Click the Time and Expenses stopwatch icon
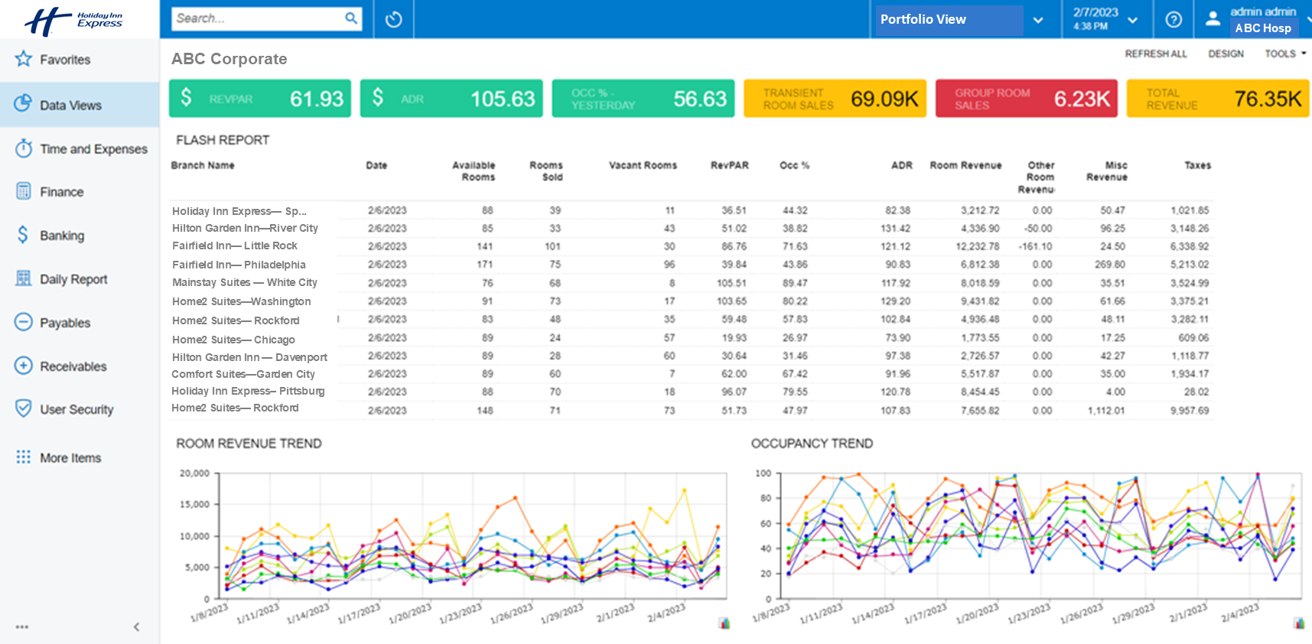The width and height of the screenshot is (1312, 644). (24, 148)
